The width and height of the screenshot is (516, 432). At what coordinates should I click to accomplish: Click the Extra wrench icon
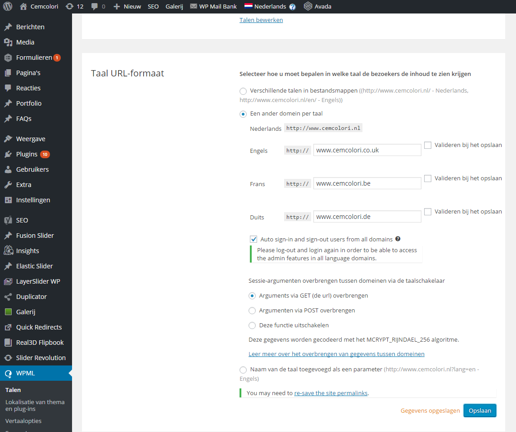click(8, 185)
